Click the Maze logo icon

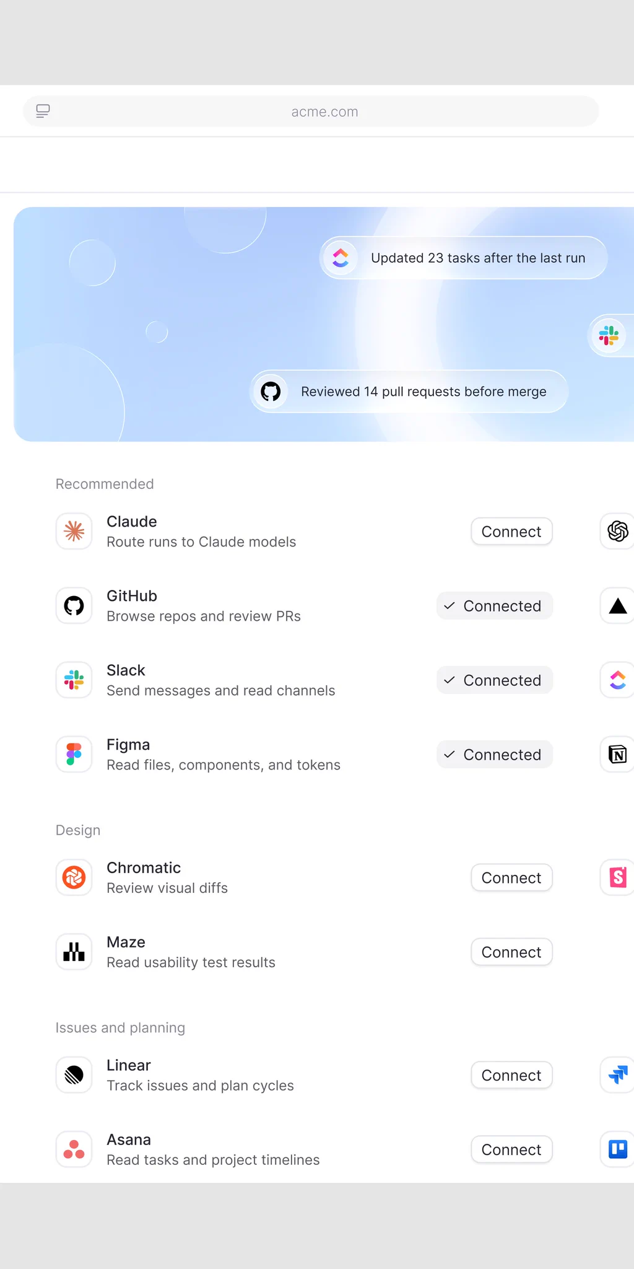74,952
